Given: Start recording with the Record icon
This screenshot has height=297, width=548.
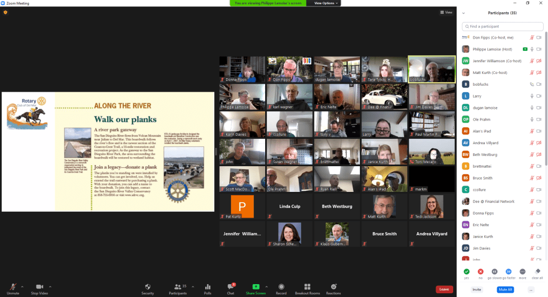Looking at the screenshot, I should 281,287.
